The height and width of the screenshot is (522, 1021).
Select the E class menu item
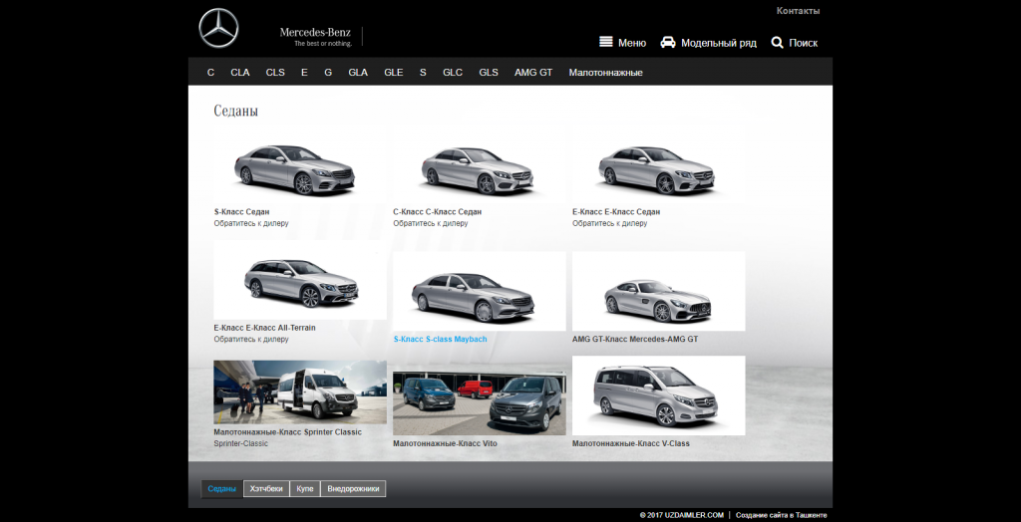tap(304, 73)
